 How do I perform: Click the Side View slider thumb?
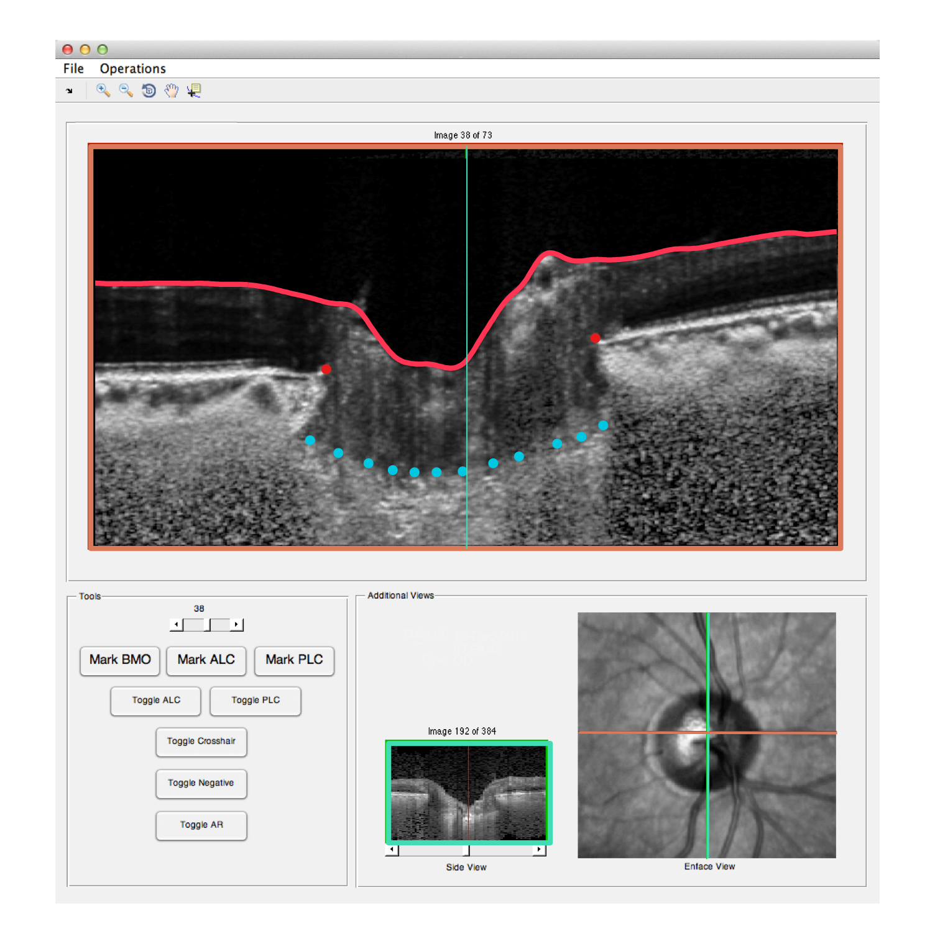coord(466,850)
